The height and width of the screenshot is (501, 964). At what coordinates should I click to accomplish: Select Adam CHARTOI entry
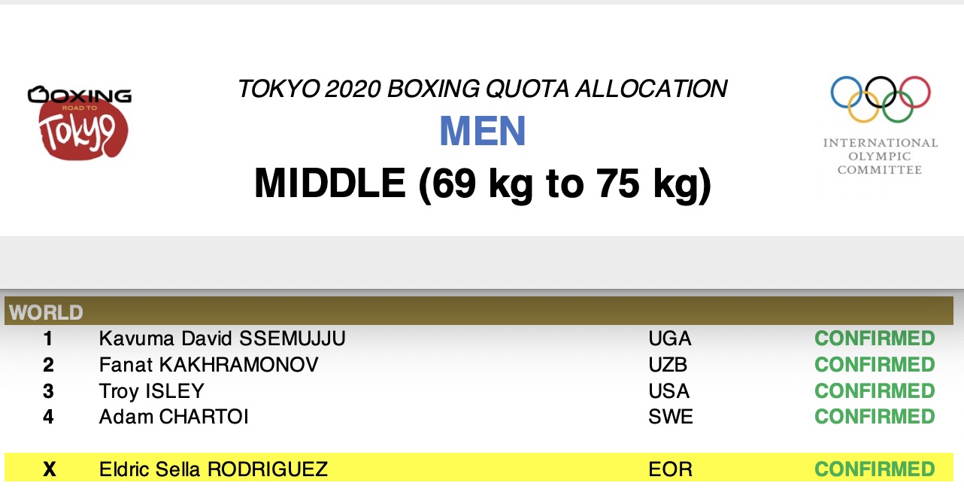tap(174, 417)
